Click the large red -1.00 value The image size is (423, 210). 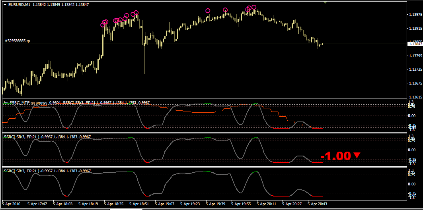point(335,156)
